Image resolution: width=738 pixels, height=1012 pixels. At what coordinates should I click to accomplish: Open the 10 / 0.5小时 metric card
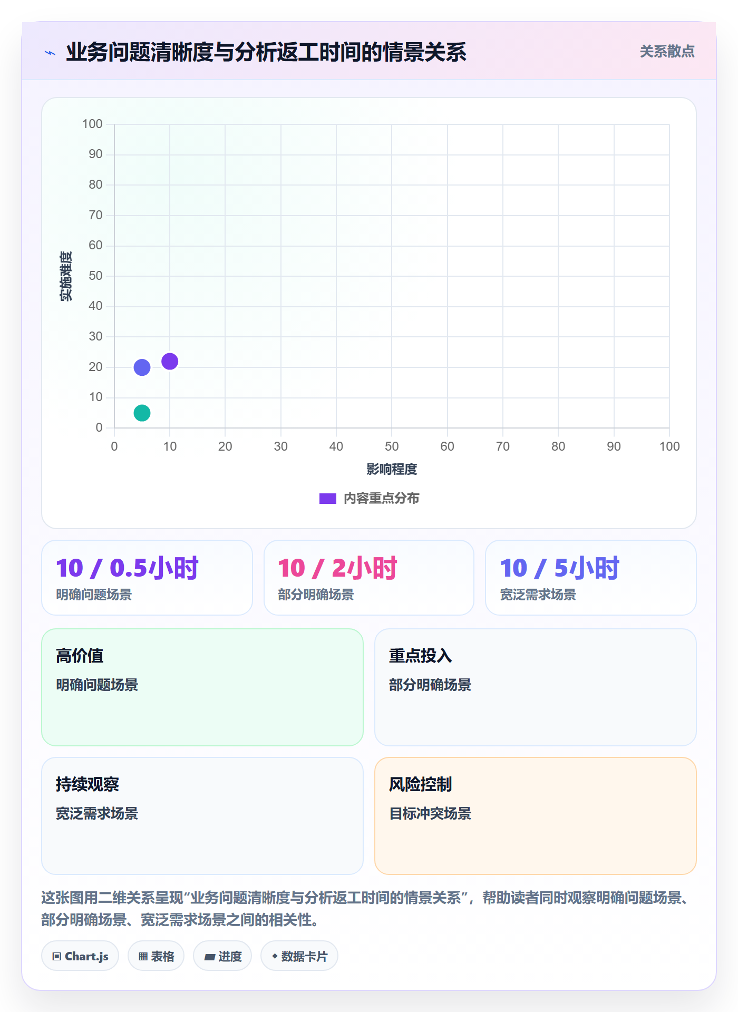pyautogui.click(x=147, y=578)
